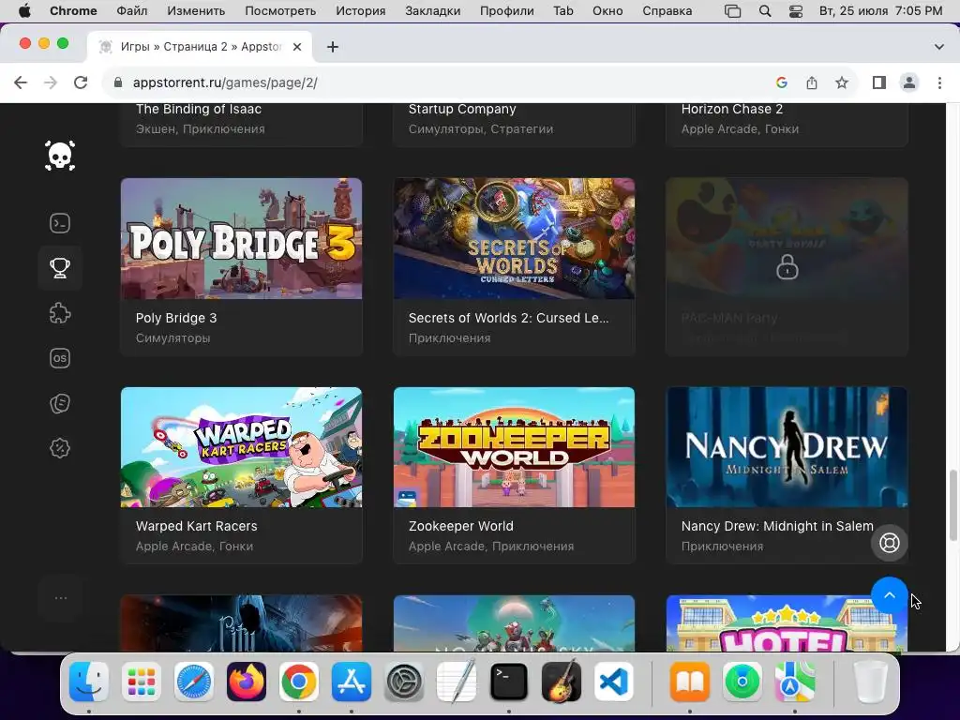Open a new tab with plus button
This screenshot has width=960, height=720.
(333, 47)
